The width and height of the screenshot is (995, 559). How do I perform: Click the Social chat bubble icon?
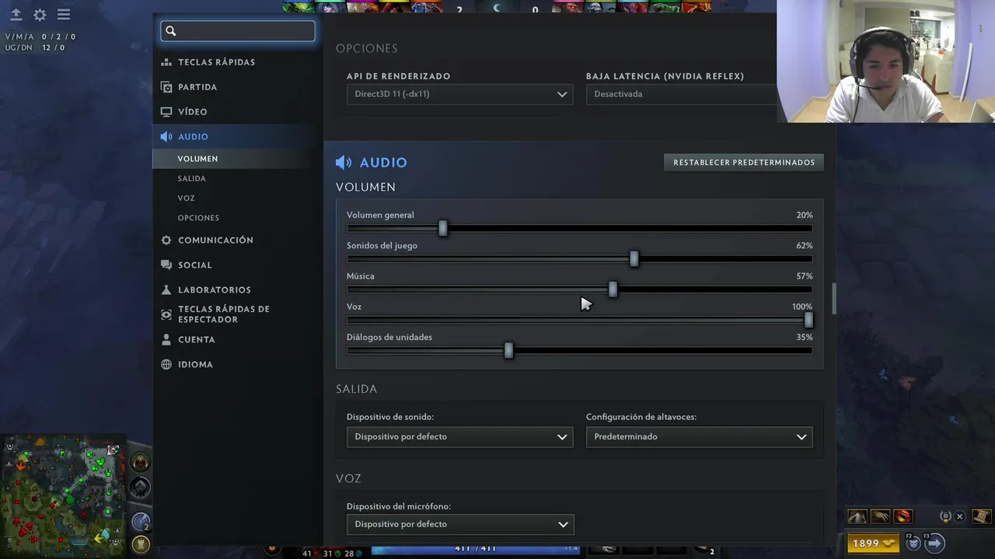[x=166, y=265]
